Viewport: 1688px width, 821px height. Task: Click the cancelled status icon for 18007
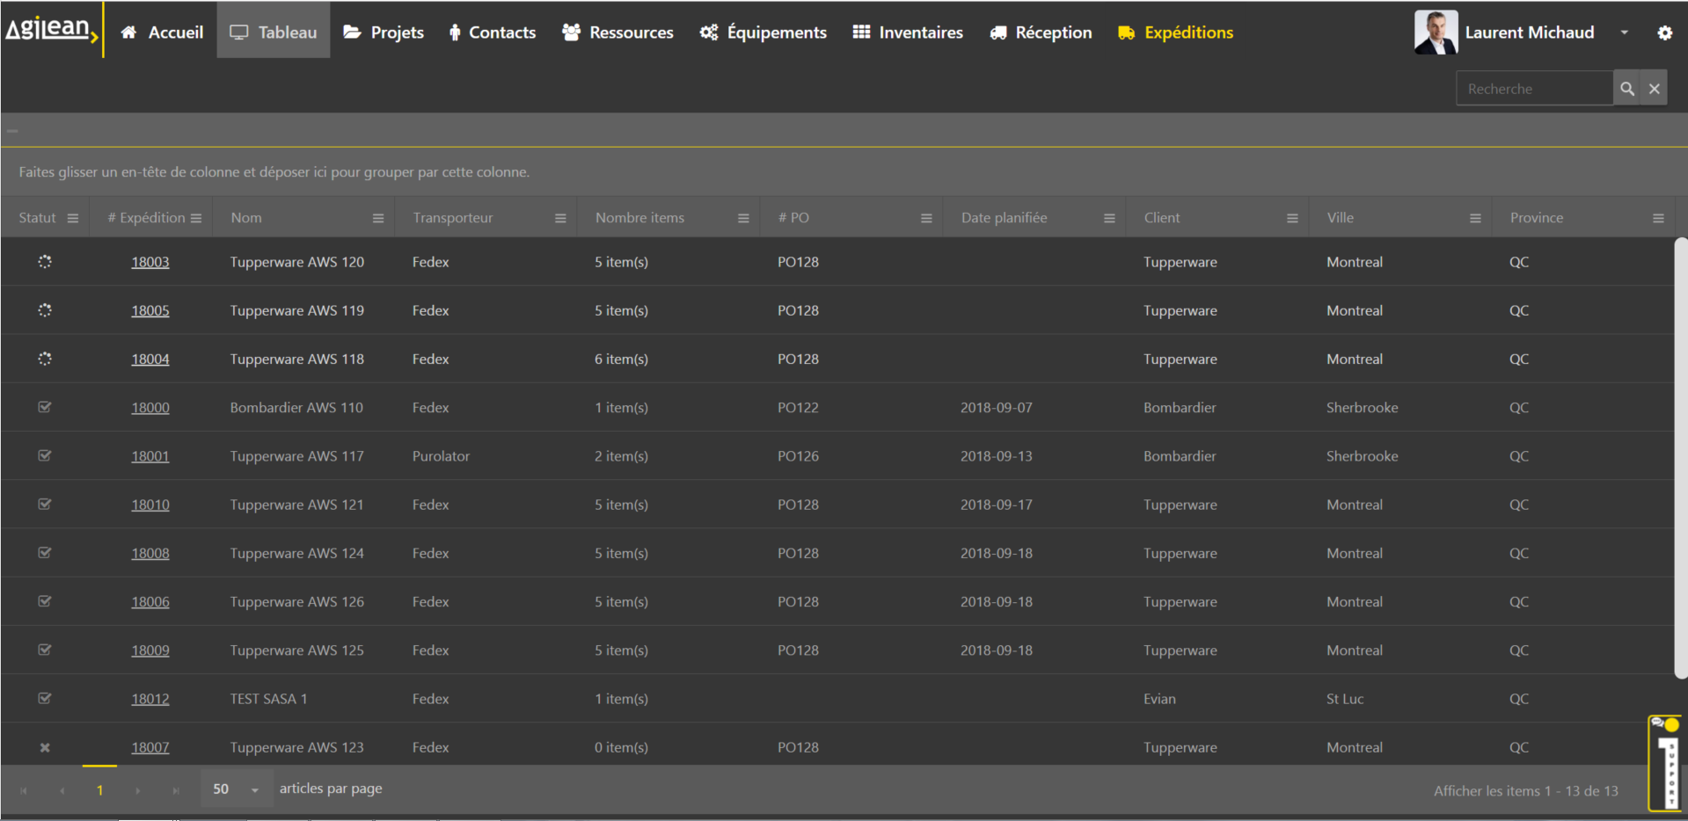(x=45, y=747)
